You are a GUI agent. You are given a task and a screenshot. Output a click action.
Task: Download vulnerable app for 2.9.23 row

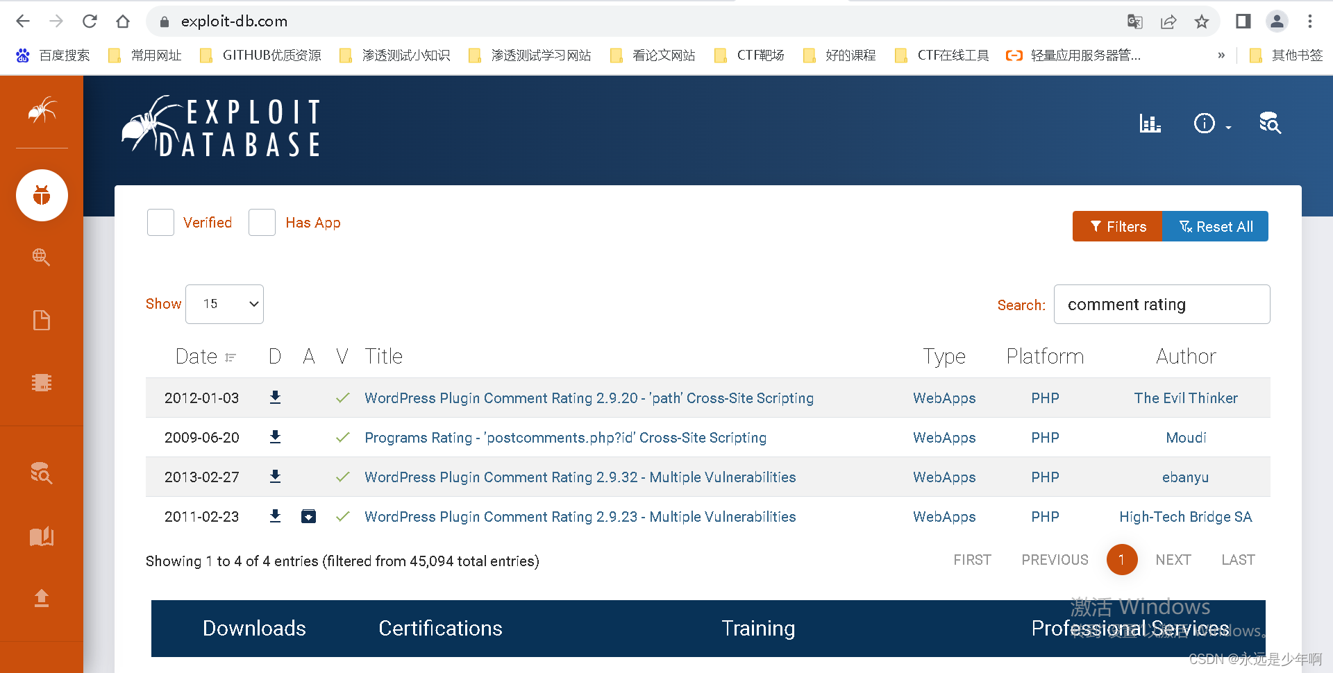tap(309, 516)
